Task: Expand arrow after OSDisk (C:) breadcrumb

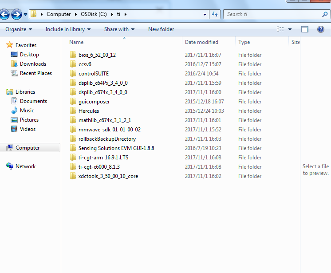Action: 112,14
